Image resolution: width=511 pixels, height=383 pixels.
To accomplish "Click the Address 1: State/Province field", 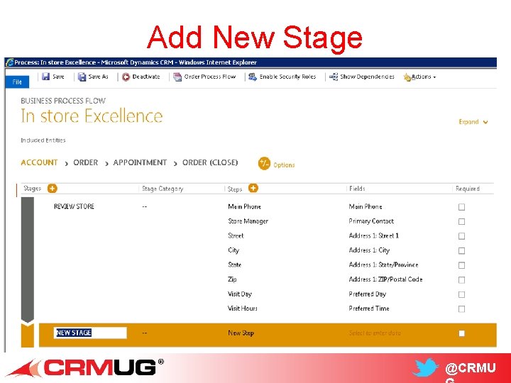I will click(383, 265).
